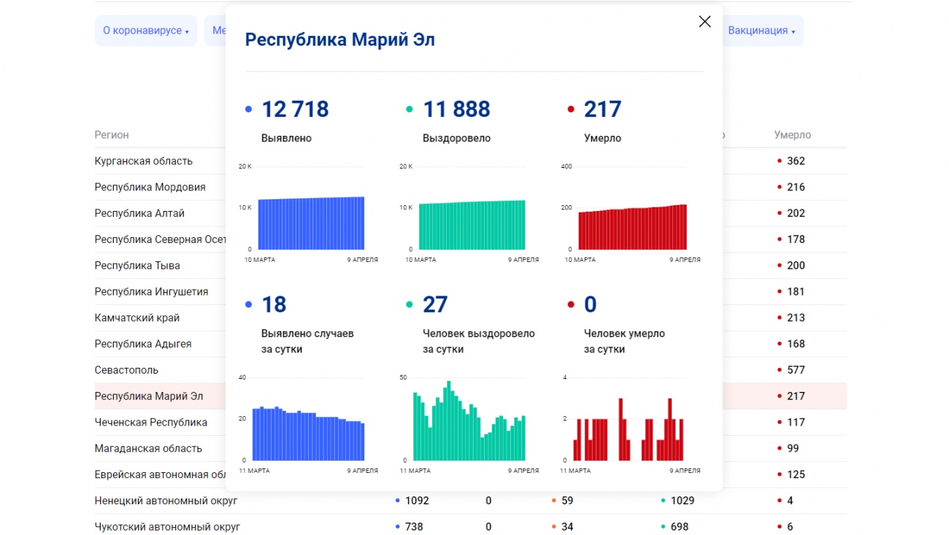
Task: Click the Умерло table column header
Action: point(792,135)
